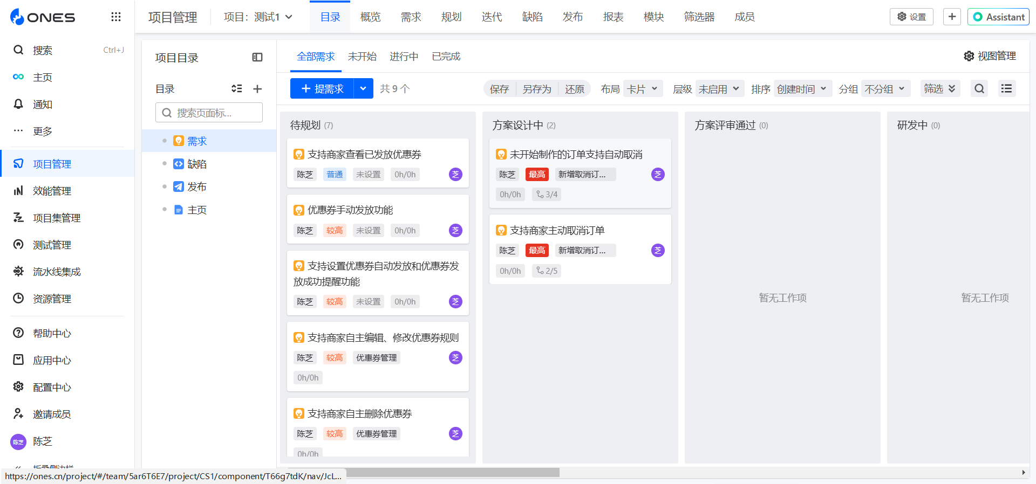Open 项目集管理 module

(67, 218)
